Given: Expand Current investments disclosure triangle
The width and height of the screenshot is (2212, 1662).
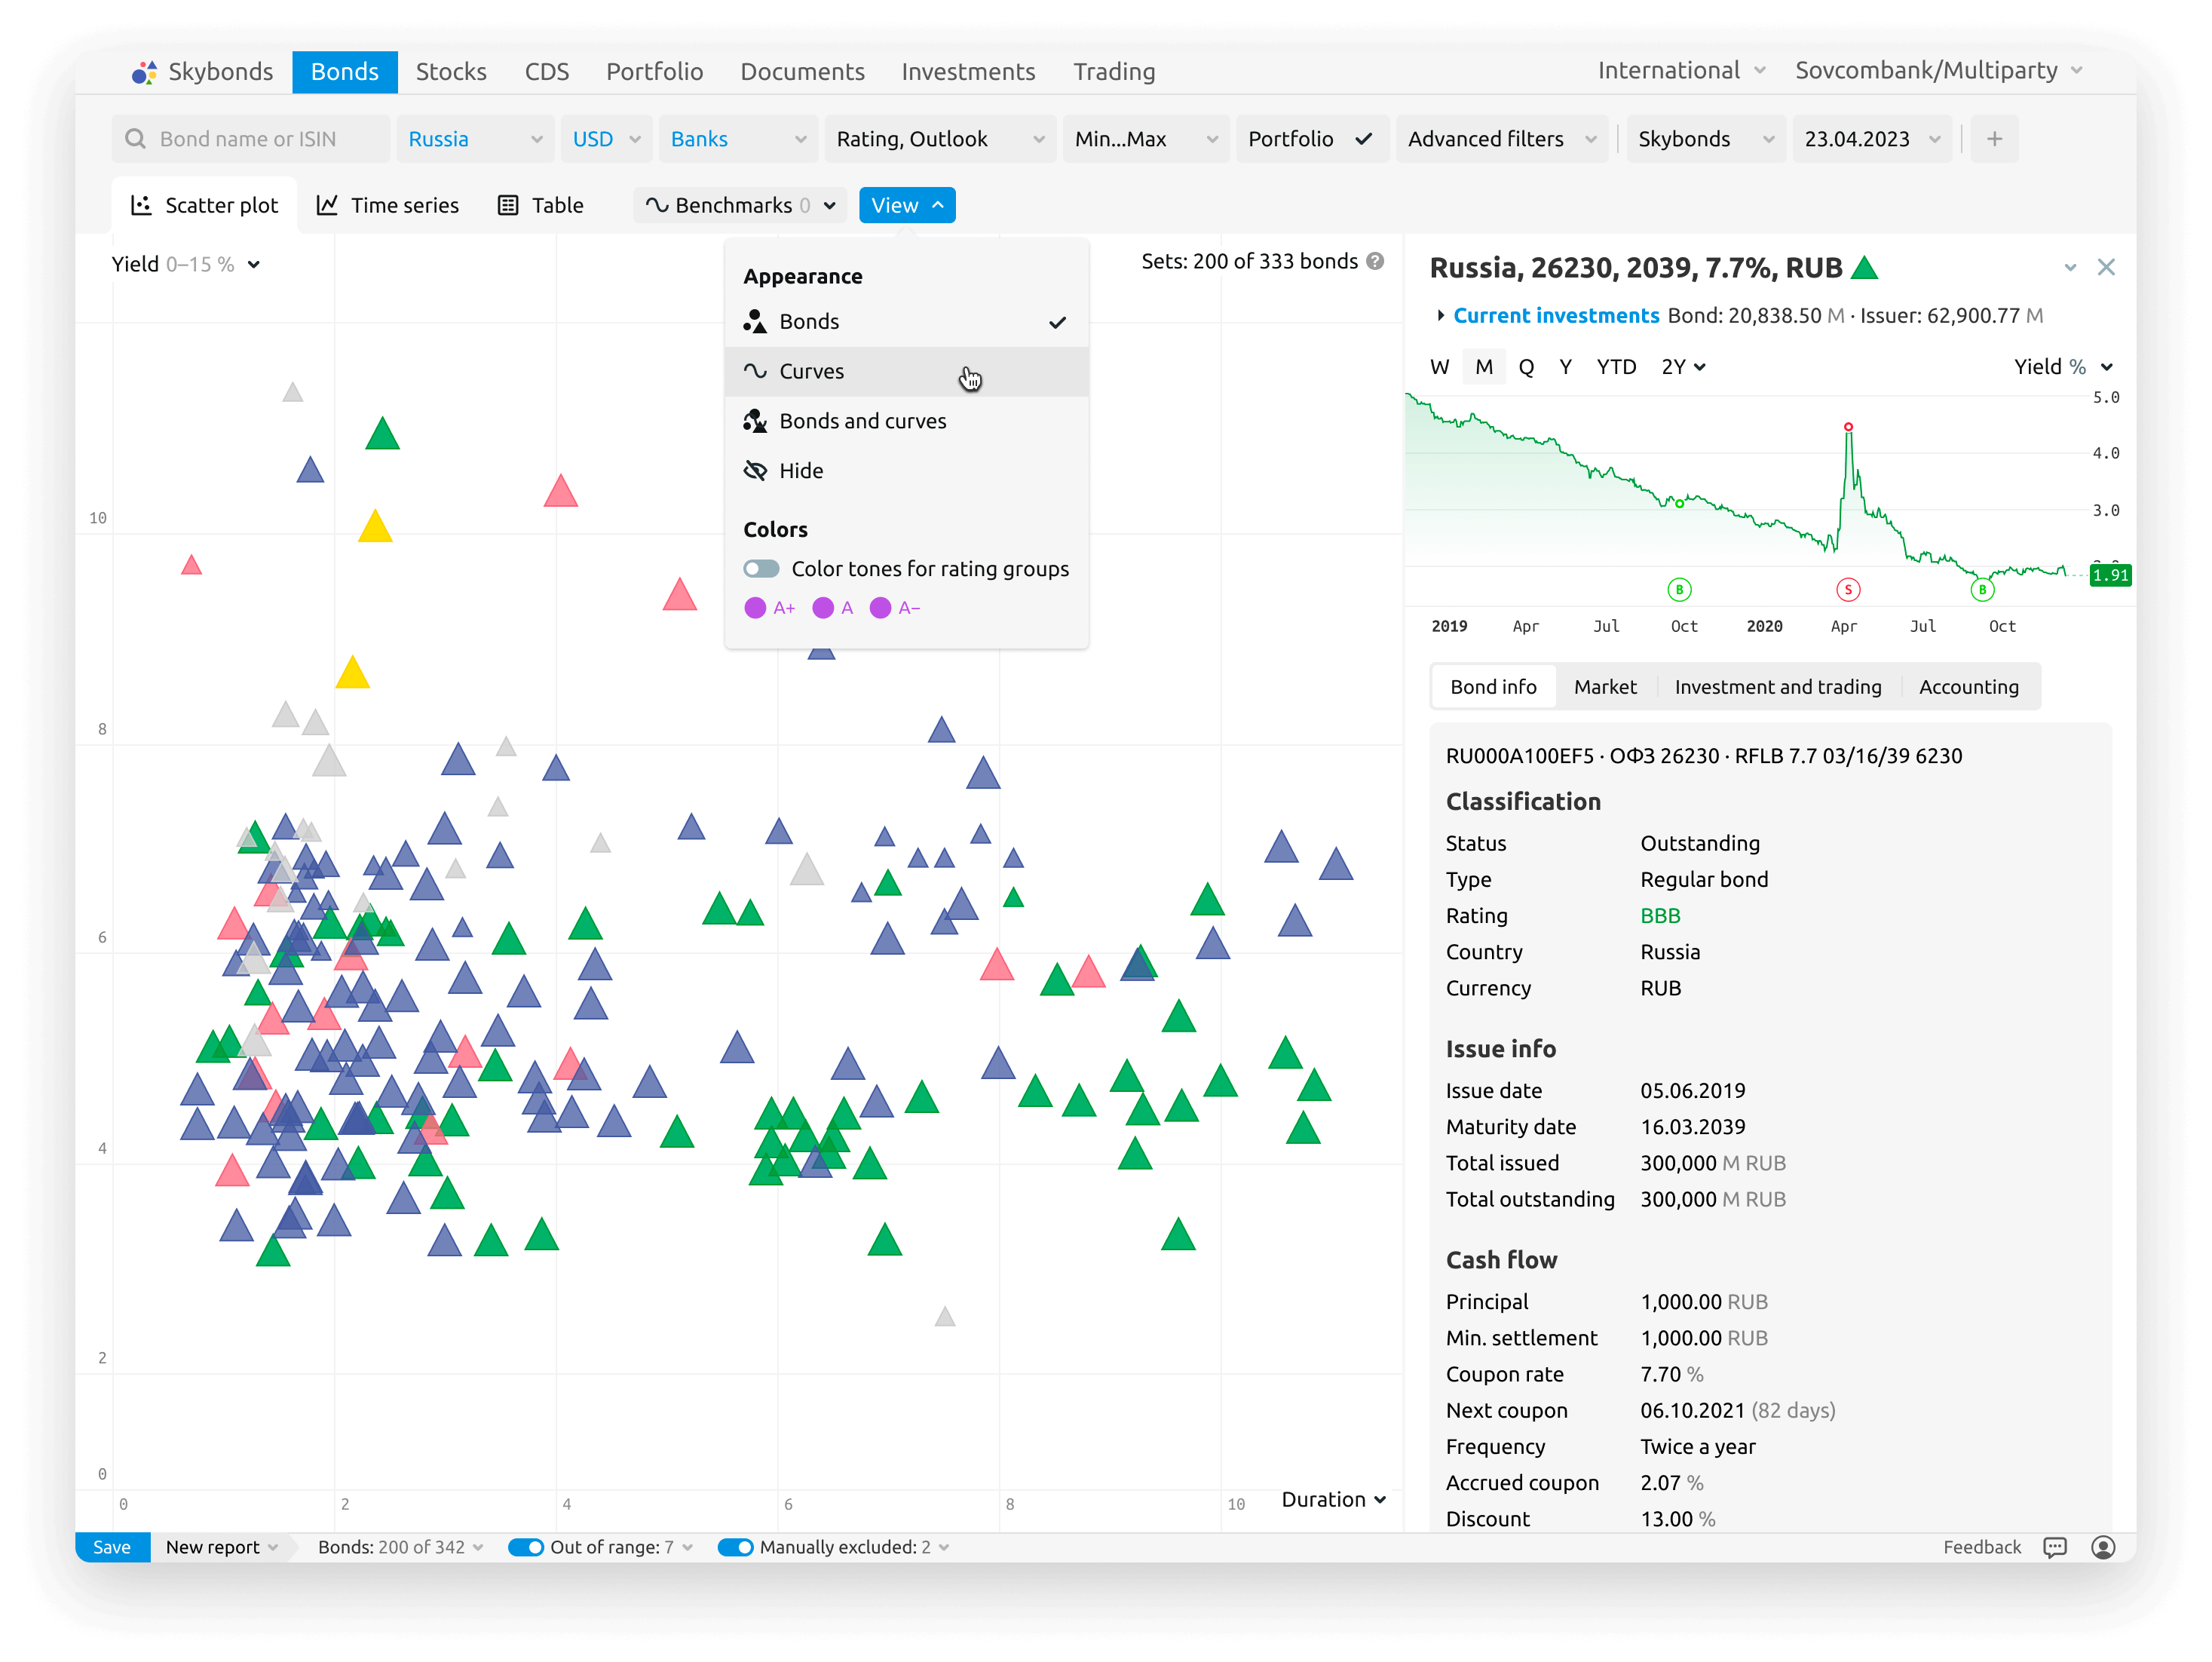Looking at the screenshot, I should point(1440,315).
